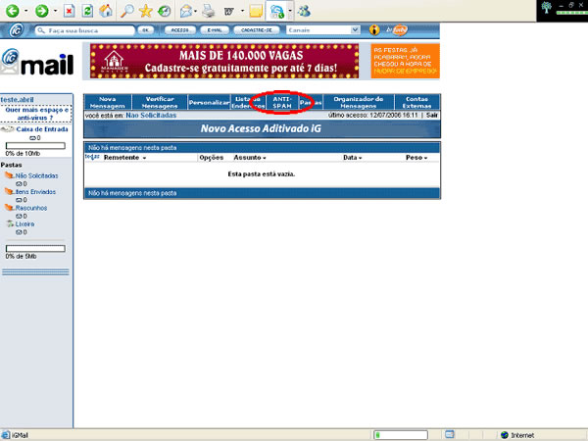This screenshot has height=441, width=588.
Task: Select all messages with 'todas' selector
Action: [92, 157]
